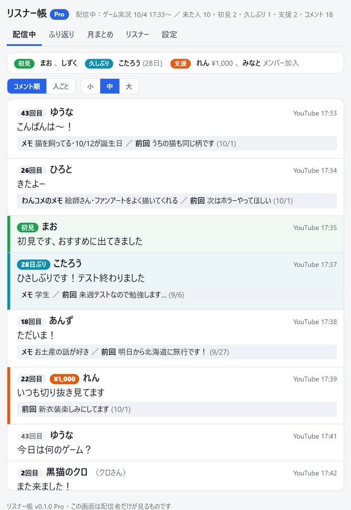Click comment ひさしぶりです！テスト終わりました
Screen dimensions: 351x510
[81, 278]
